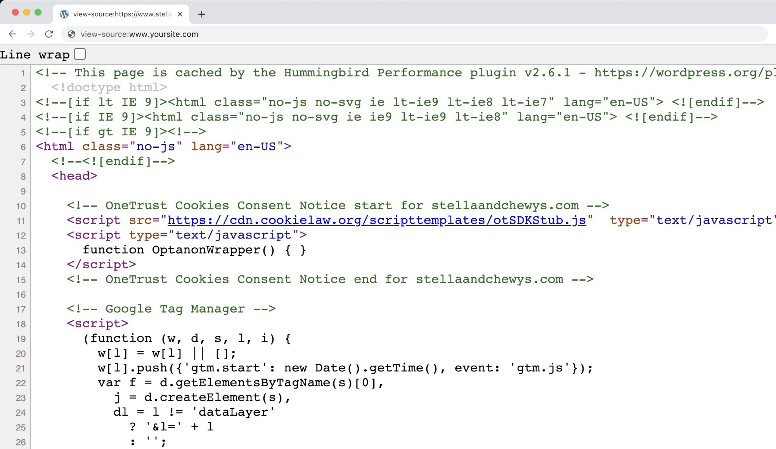Open a new browser tab
This screenshot has width=776, height=449.
pos(201,14)
